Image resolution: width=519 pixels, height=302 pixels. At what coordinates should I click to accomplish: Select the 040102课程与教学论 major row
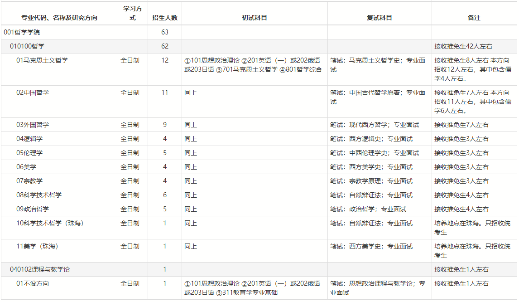tap(40, 269)
